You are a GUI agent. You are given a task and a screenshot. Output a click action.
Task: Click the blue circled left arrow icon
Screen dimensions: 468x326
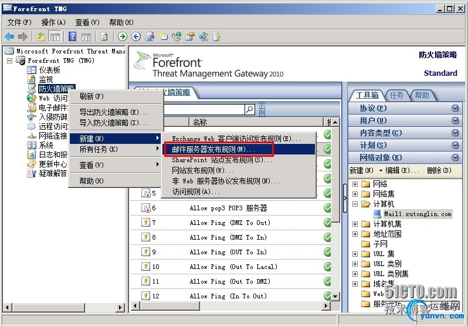coord(136,37)
